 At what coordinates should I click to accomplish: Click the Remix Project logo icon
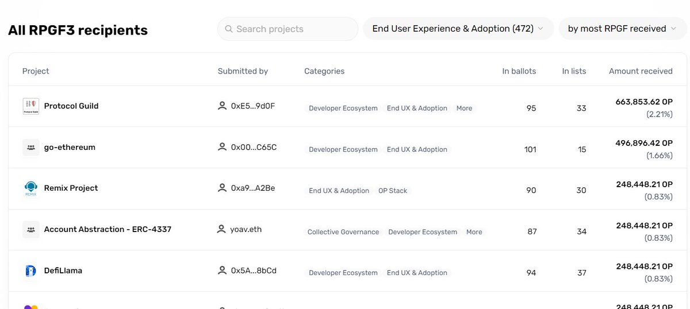point(31,188)
